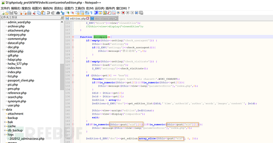
Task: Collapse the data folder in the tree
Action: [3, 109]
